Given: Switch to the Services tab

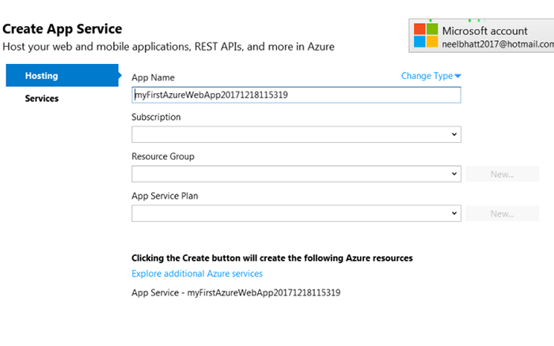Looking at the screenshot, I should point(41,99).
